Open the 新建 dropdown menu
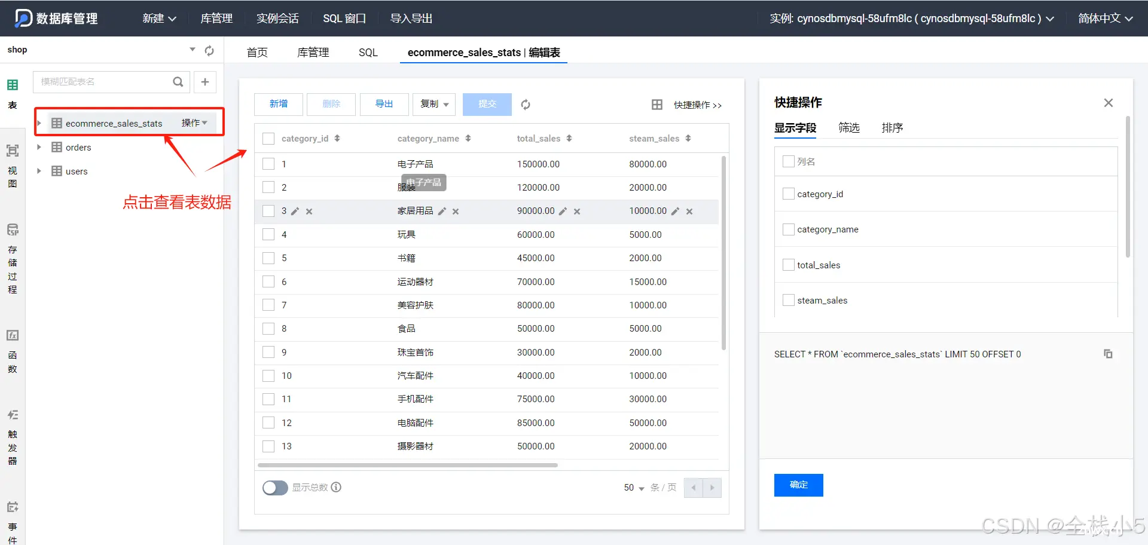 pos(159,19)
